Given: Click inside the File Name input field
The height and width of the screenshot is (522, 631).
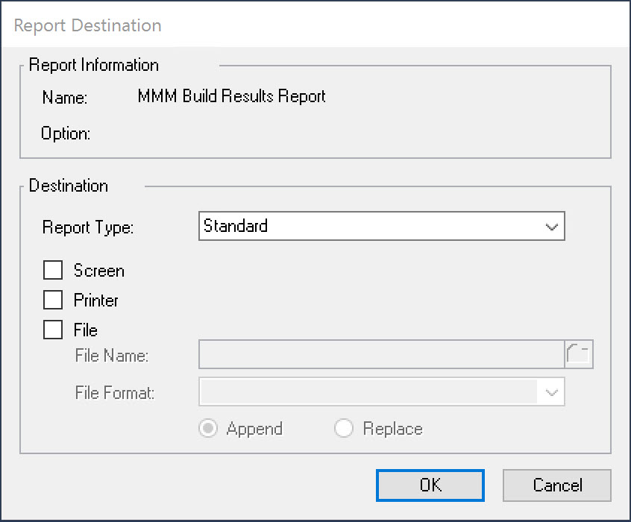Looking at the screenshot, I should (380, 355).
